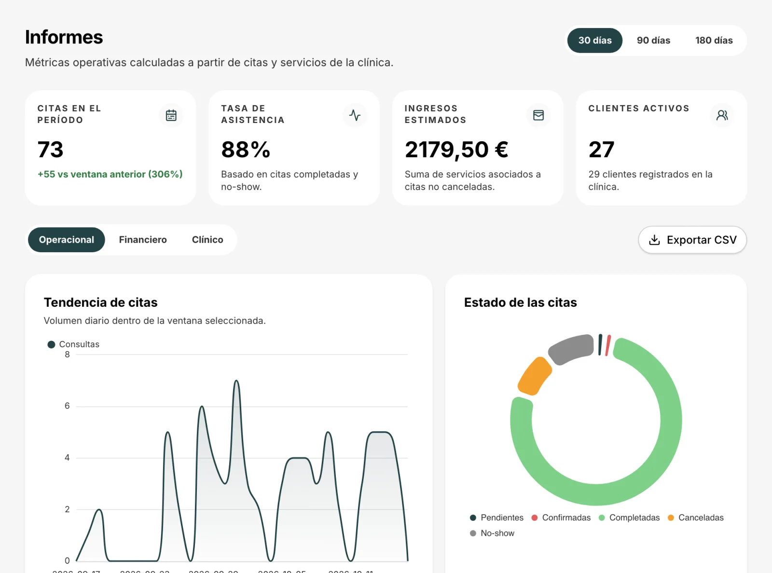This screenshot has width=772, height=573.
Task: Click the orange Canceladas donut segment
Action: coord(534,376)
